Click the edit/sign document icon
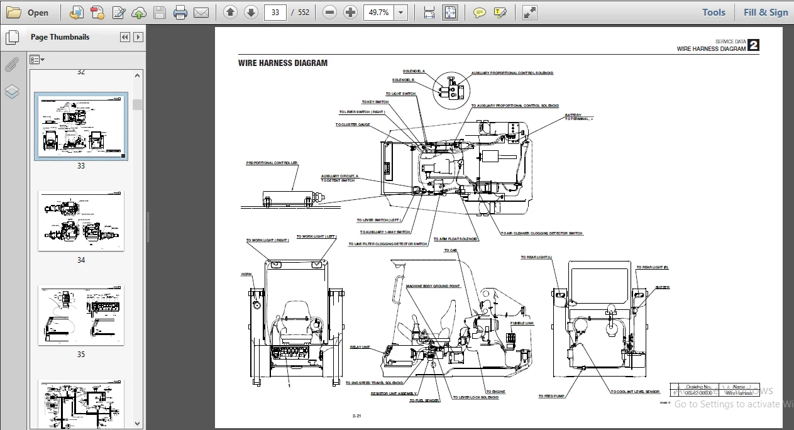 (x=118, y=12)
